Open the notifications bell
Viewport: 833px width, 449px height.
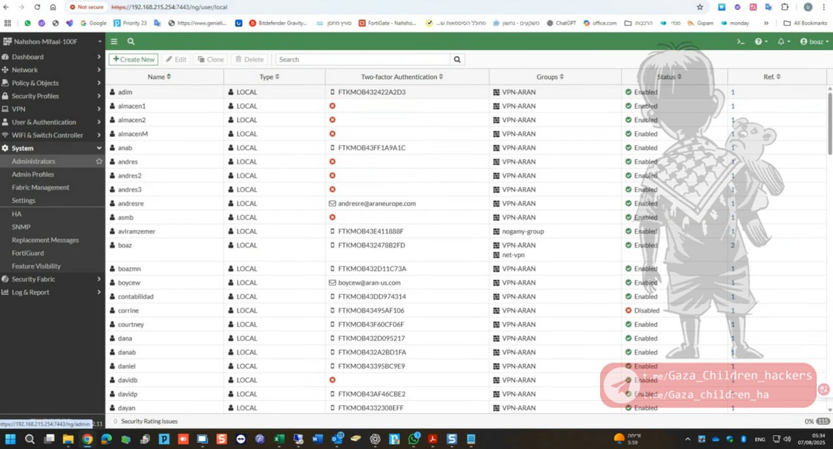(784, 41)
